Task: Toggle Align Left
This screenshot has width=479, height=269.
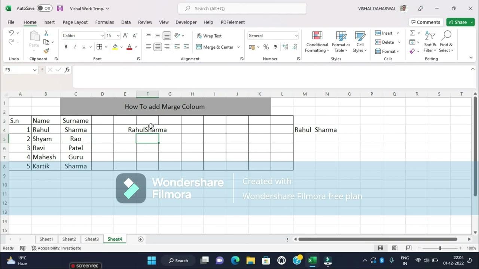Action: (x=149, y=47)
